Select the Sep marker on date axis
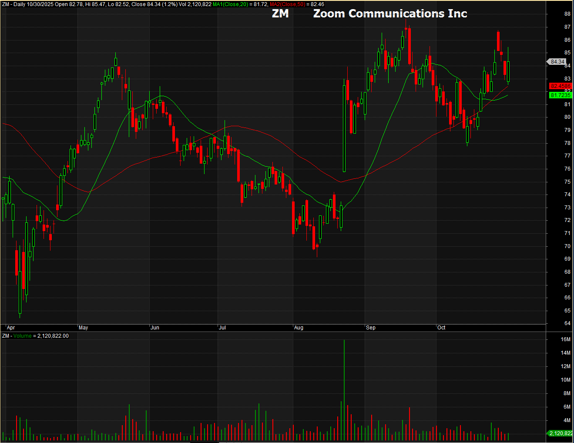The width and height of the screenshot is (574, 443). click(371, 328)
